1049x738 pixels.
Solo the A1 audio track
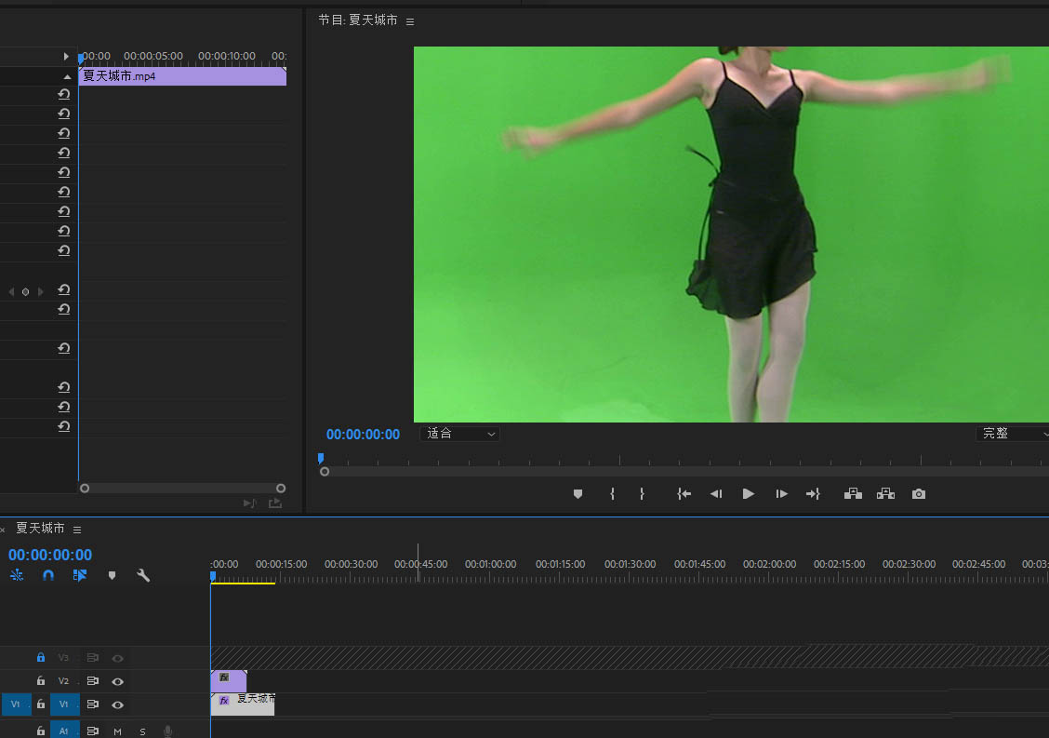(x=142, y=731)
